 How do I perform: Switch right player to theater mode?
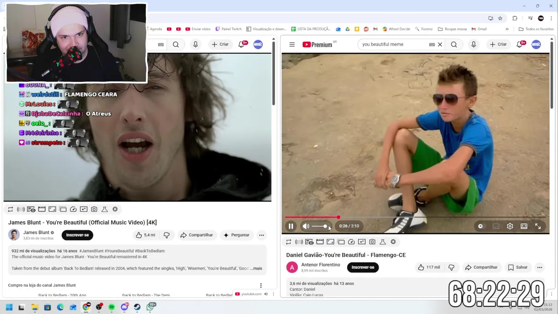tap(524, 226)
